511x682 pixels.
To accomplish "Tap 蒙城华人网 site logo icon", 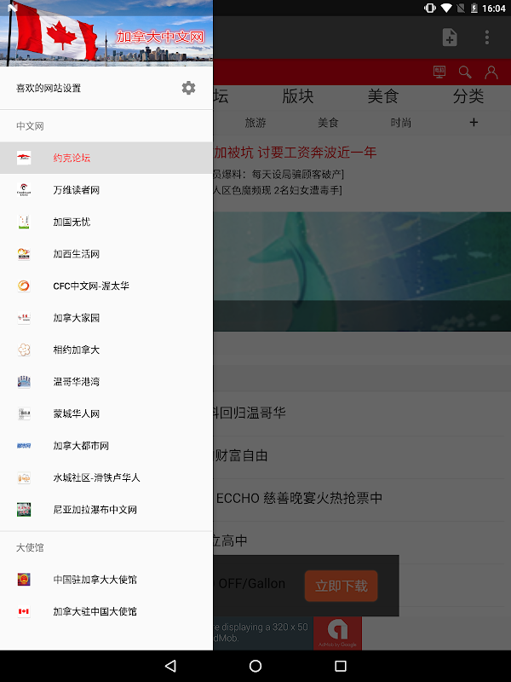I will 24,413.
